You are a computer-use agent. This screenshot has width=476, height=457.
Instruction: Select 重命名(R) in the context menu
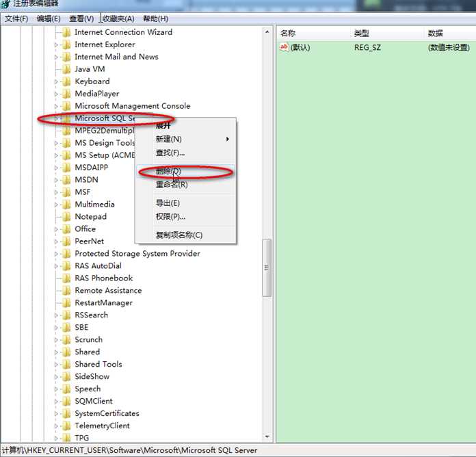186,185
